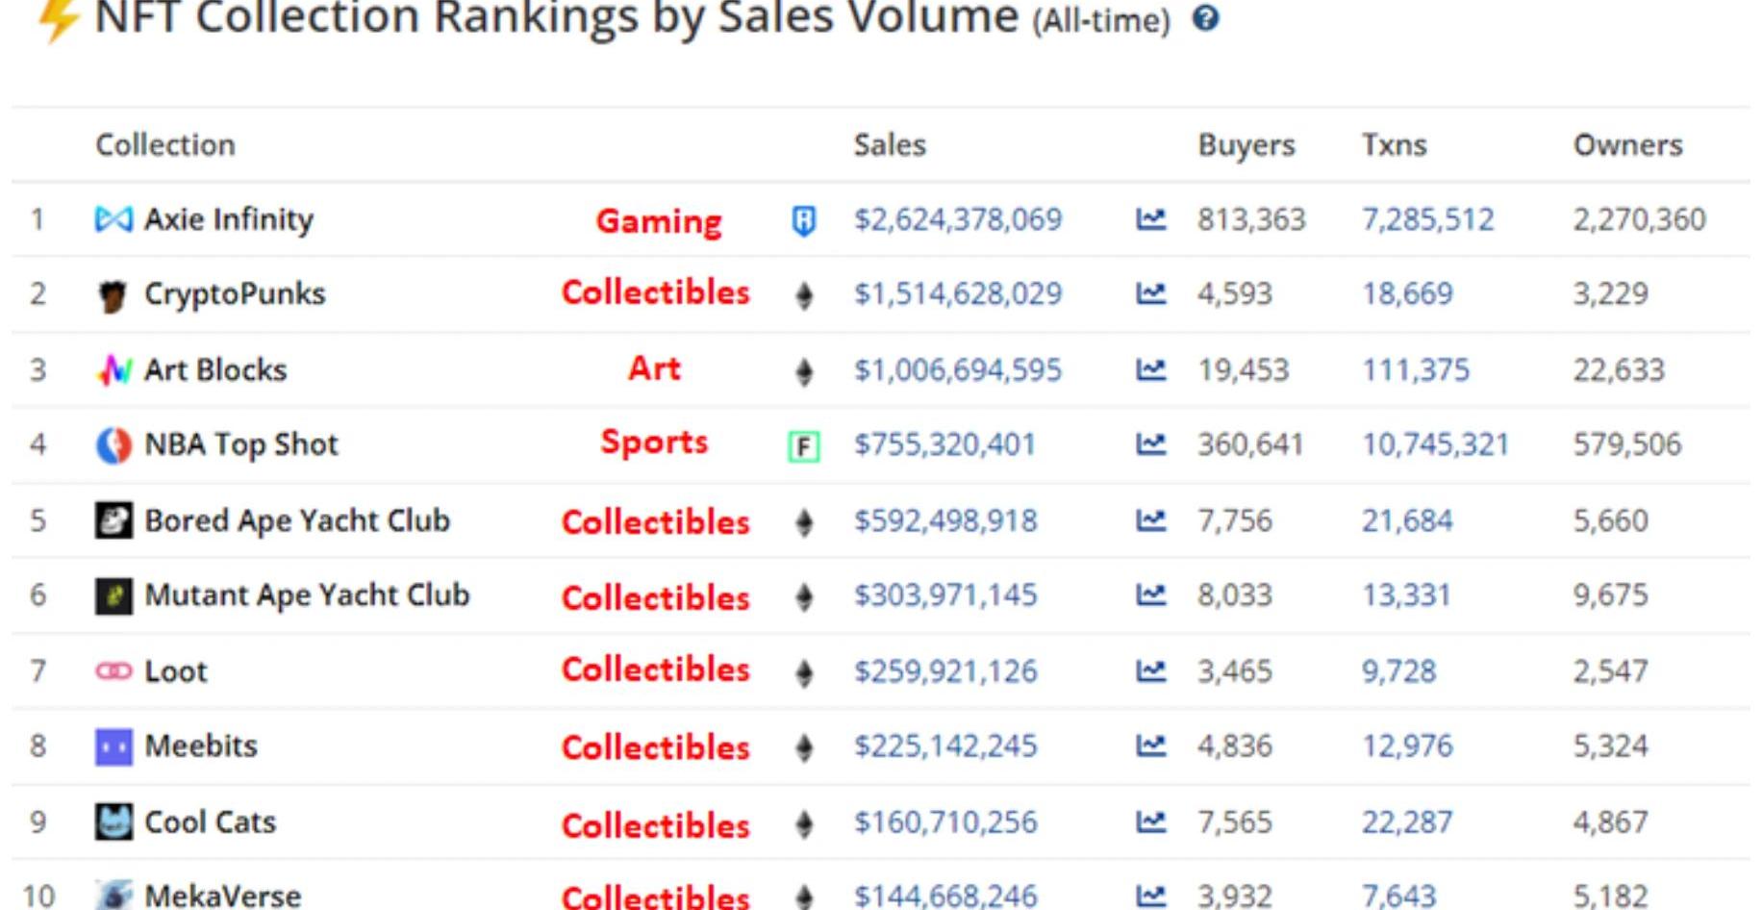Open the sales chart icon for Art Blocks

point(1150,369)
